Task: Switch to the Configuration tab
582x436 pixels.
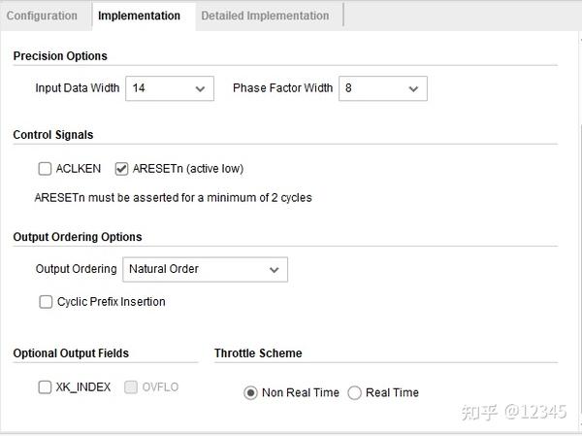Action: (x=42, y=16)
